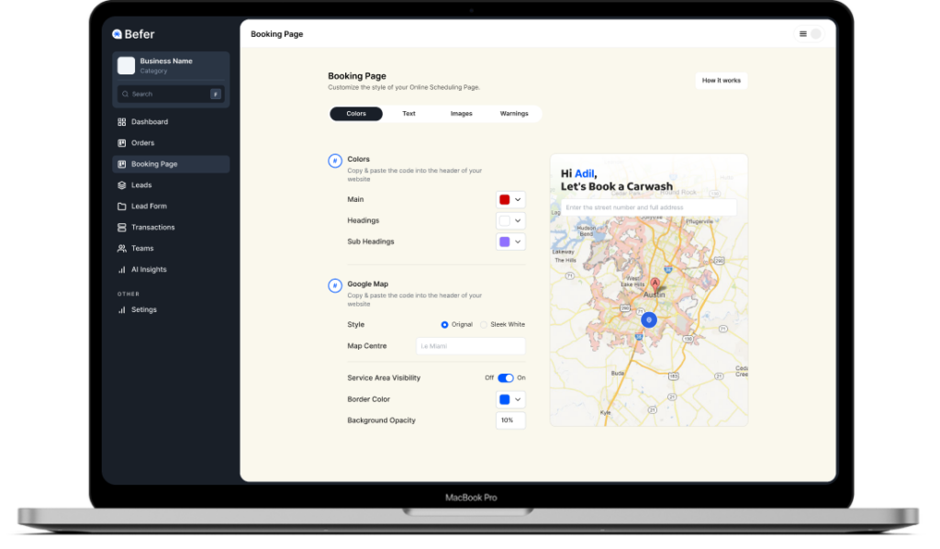Click the Dashboard grid icon in sidebar

[121, 122]
